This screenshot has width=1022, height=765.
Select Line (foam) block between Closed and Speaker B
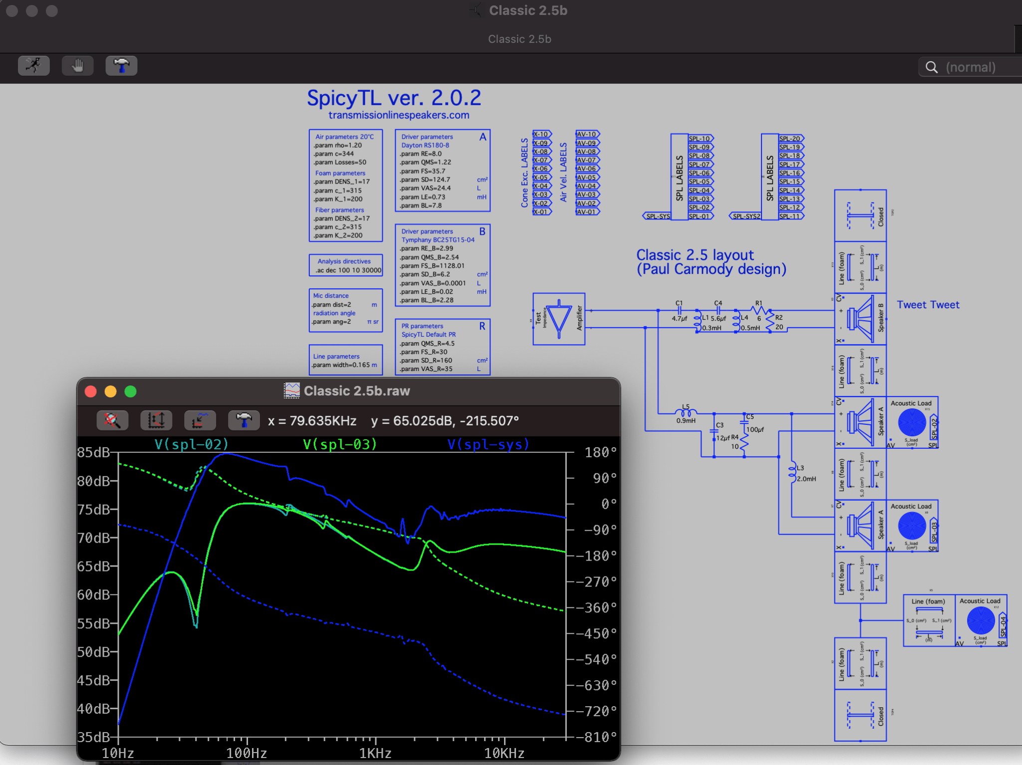click(860, 268)
